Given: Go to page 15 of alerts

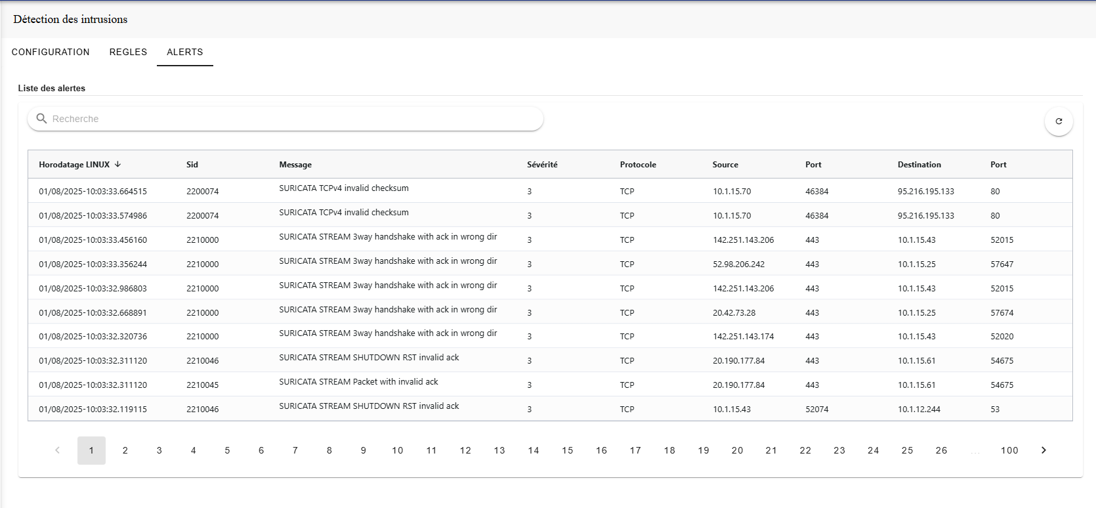Looking at the screenshot, I should (568, 450).
